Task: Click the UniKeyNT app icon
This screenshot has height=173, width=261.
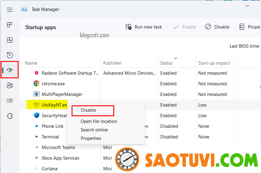Action: 36,105
